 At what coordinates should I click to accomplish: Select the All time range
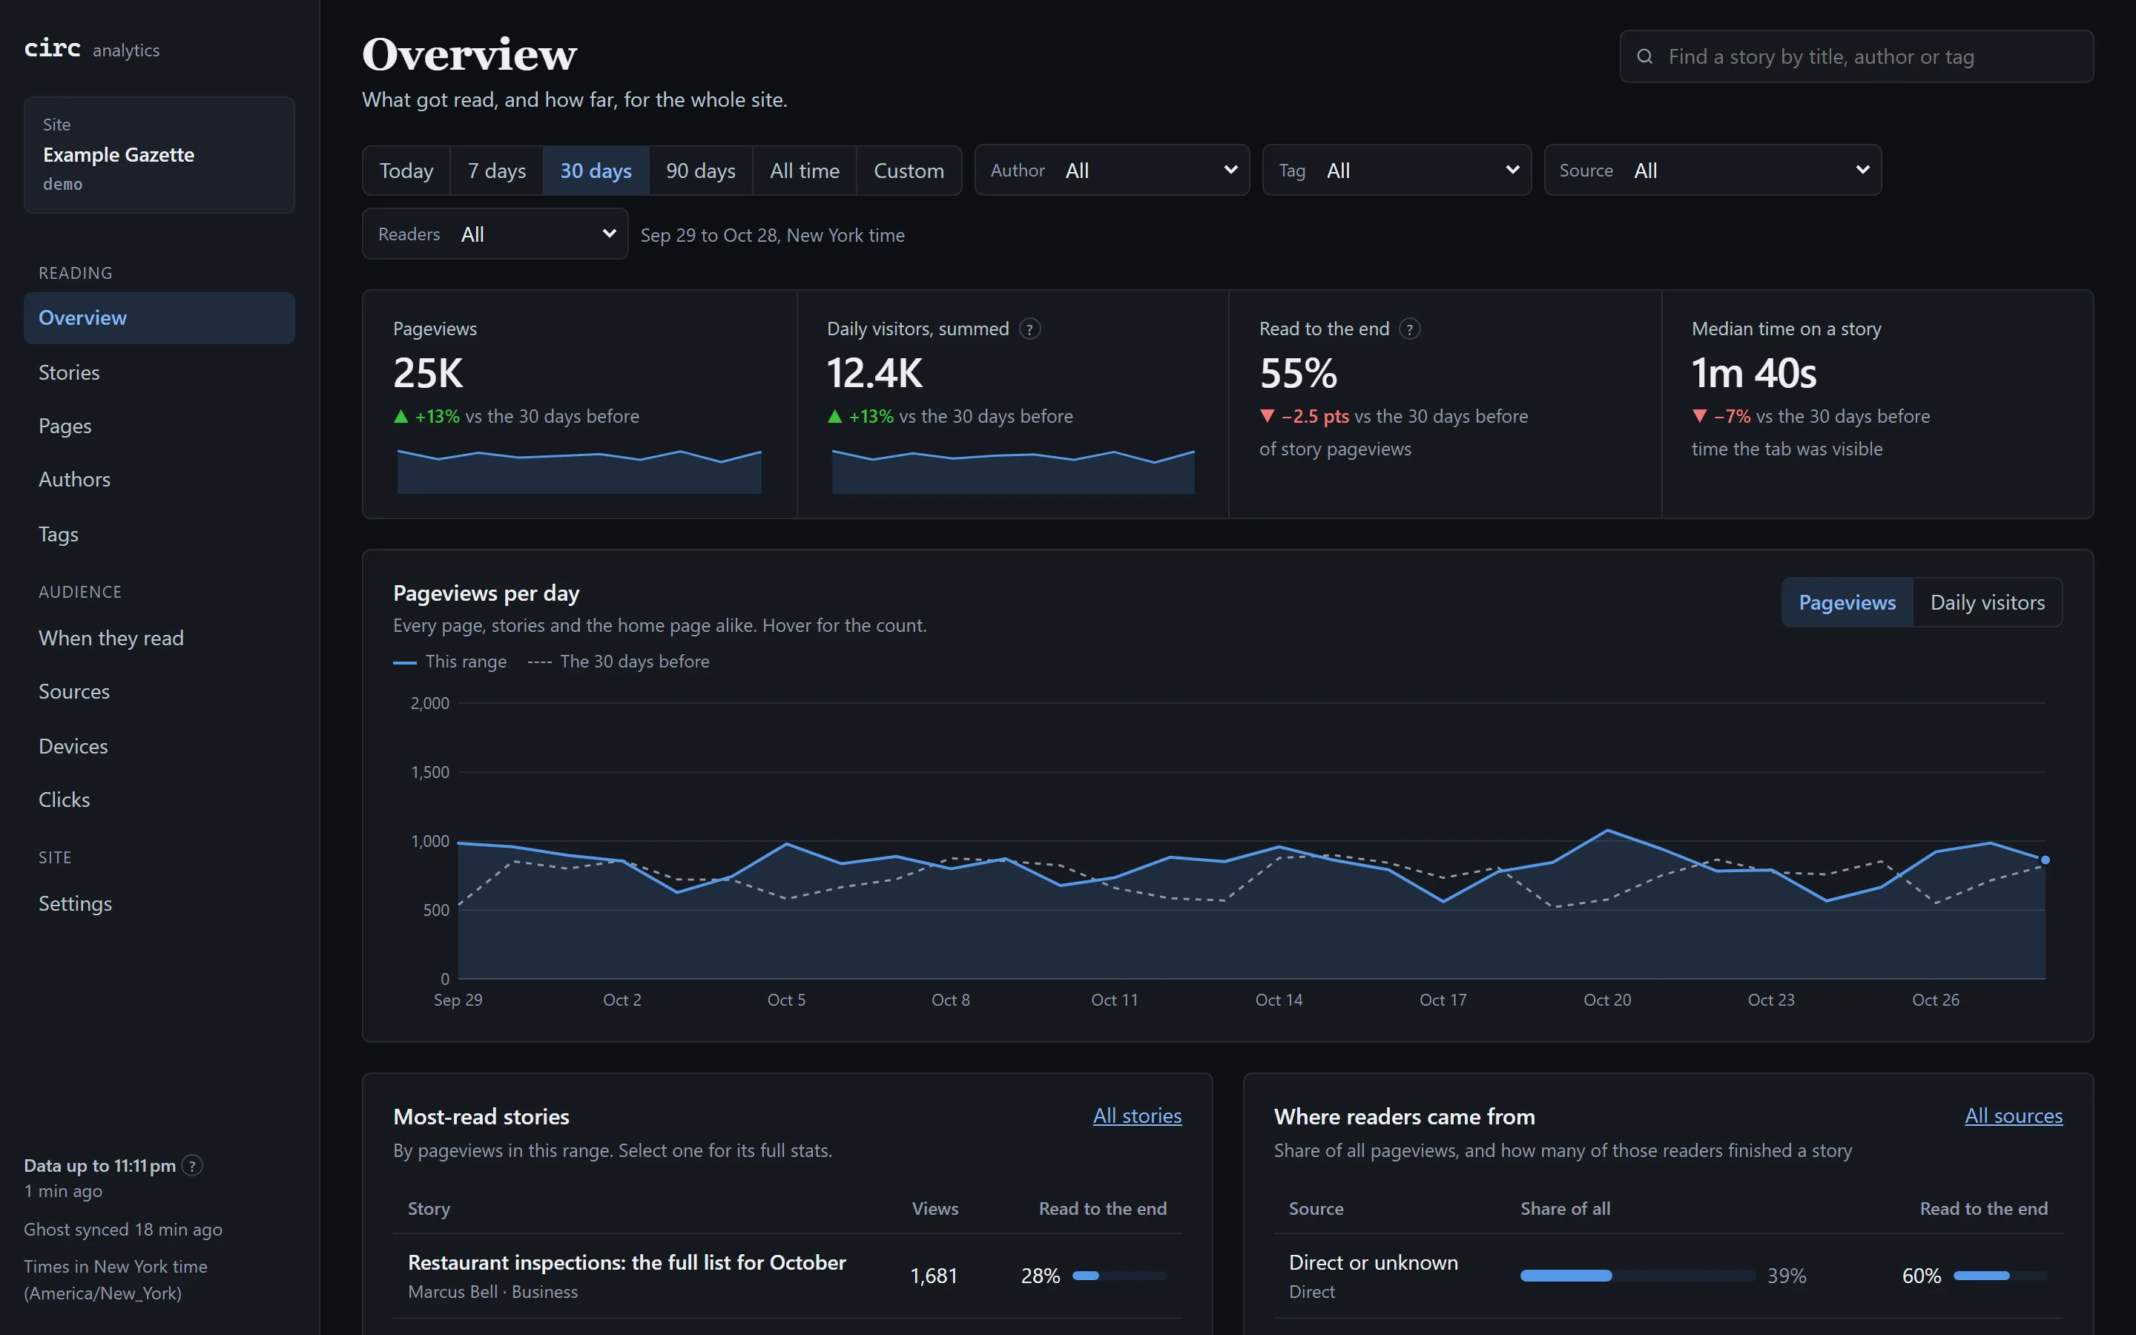(x=804, y=171)
